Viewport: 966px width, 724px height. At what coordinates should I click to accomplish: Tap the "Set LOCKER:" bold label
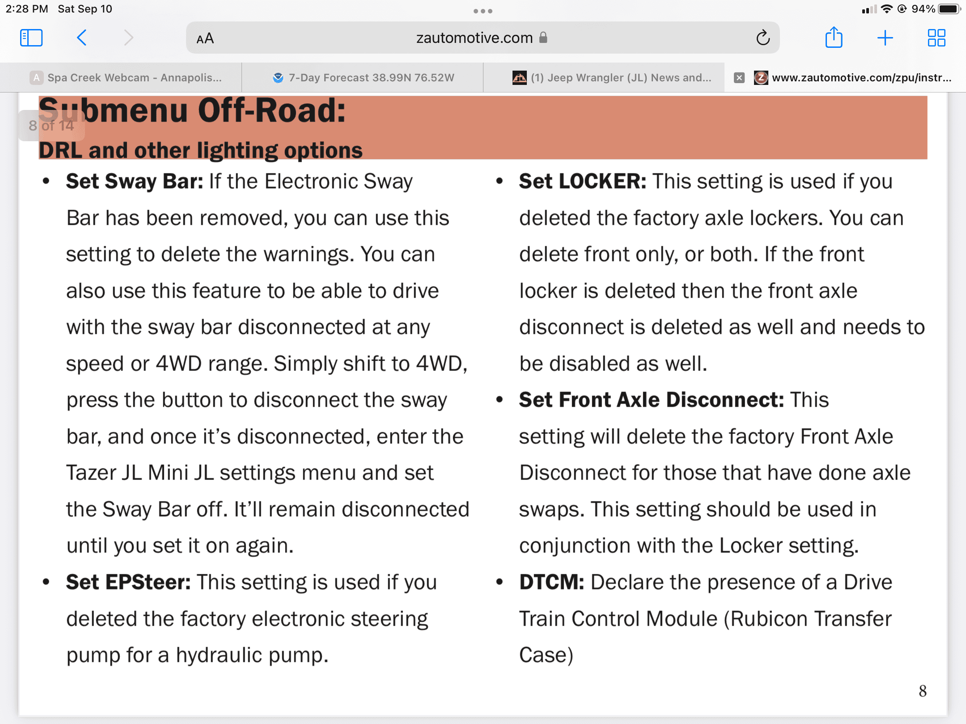[583, 181]
